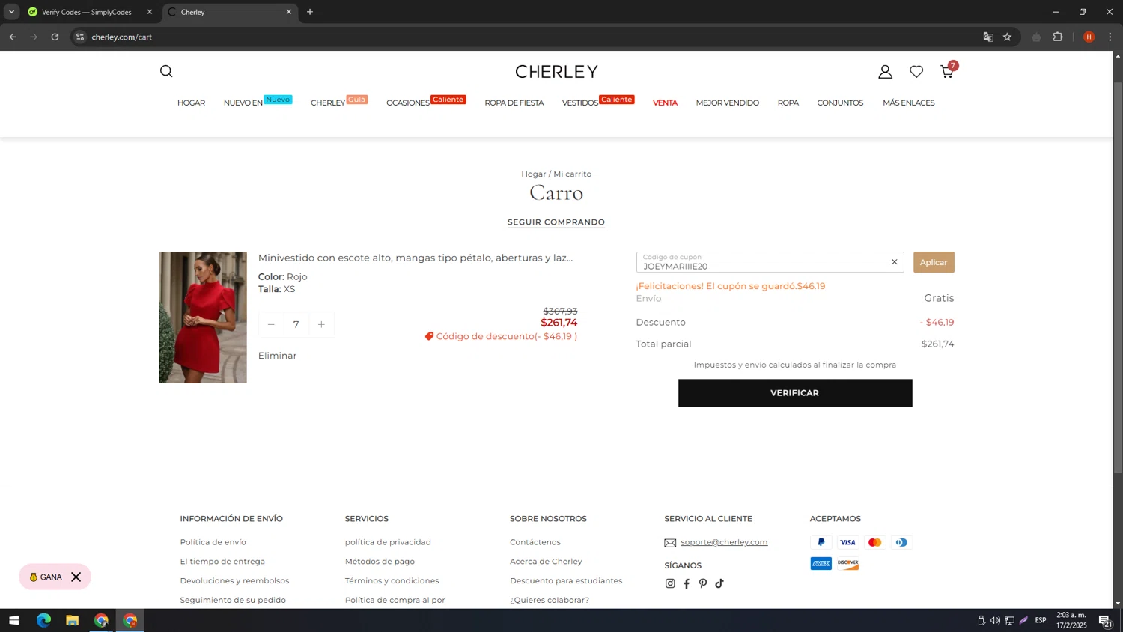Go back to the previous page

[x=13, y=37]
